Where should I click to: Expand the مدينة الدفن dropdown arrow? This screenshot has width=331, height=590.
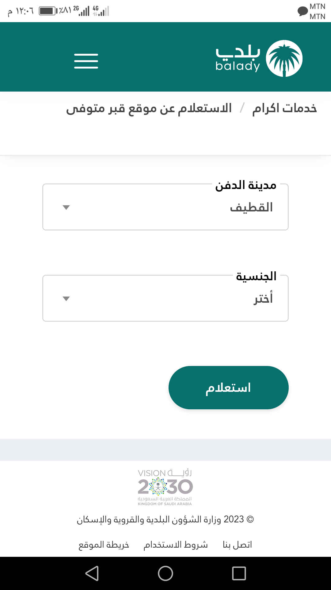point(66,207)
